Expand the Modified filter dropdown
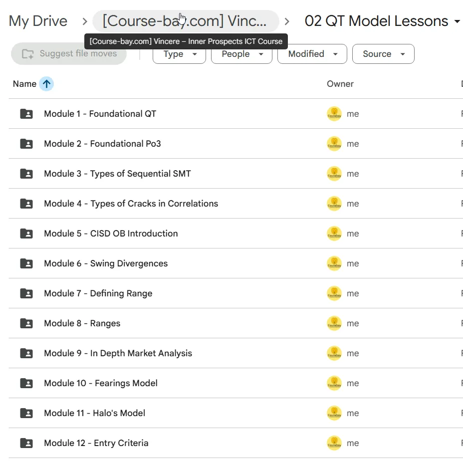The width and height of the screenshot is (463, 465). pos(312,54)
